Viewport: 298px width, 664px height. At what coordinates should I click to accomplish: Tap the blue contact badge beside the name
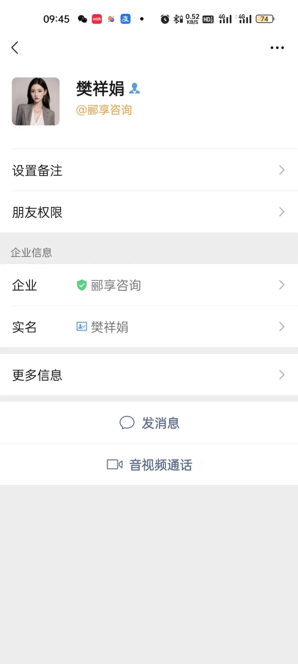click(x=134, y=88)
